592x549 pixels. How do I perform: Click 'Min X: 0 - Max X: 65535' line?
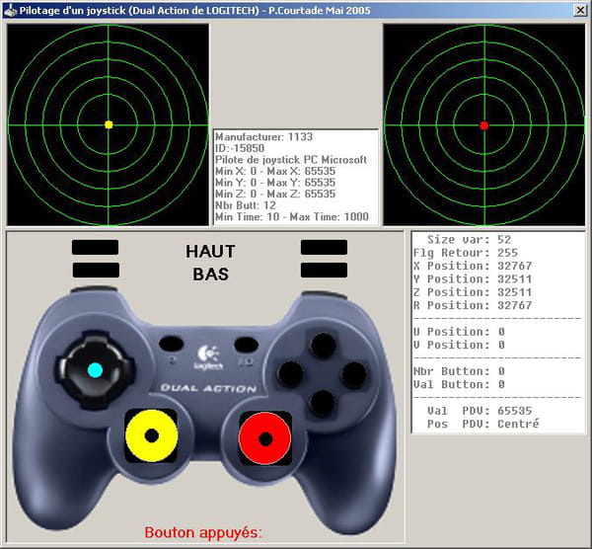tap(275, 171)
